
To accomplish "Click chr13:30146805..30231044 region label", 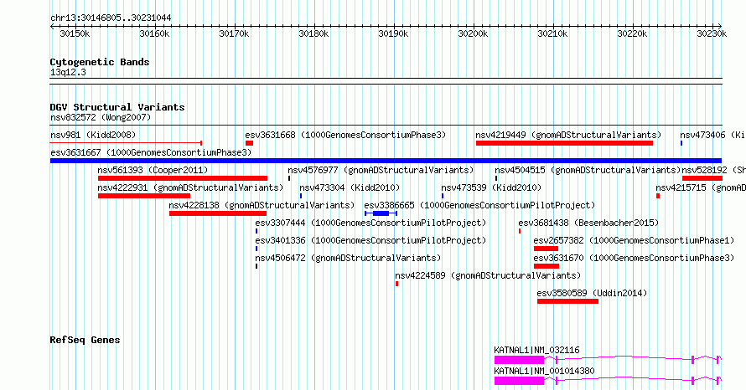I will click(x=111, y=18).
